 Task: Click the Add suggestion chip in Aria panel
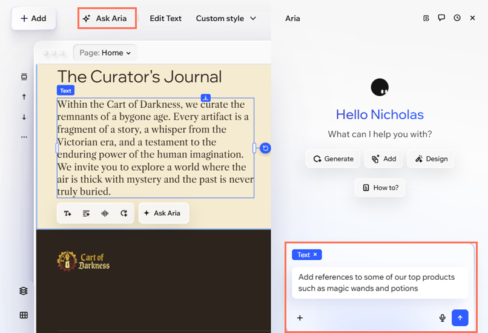tap(384, 159)
